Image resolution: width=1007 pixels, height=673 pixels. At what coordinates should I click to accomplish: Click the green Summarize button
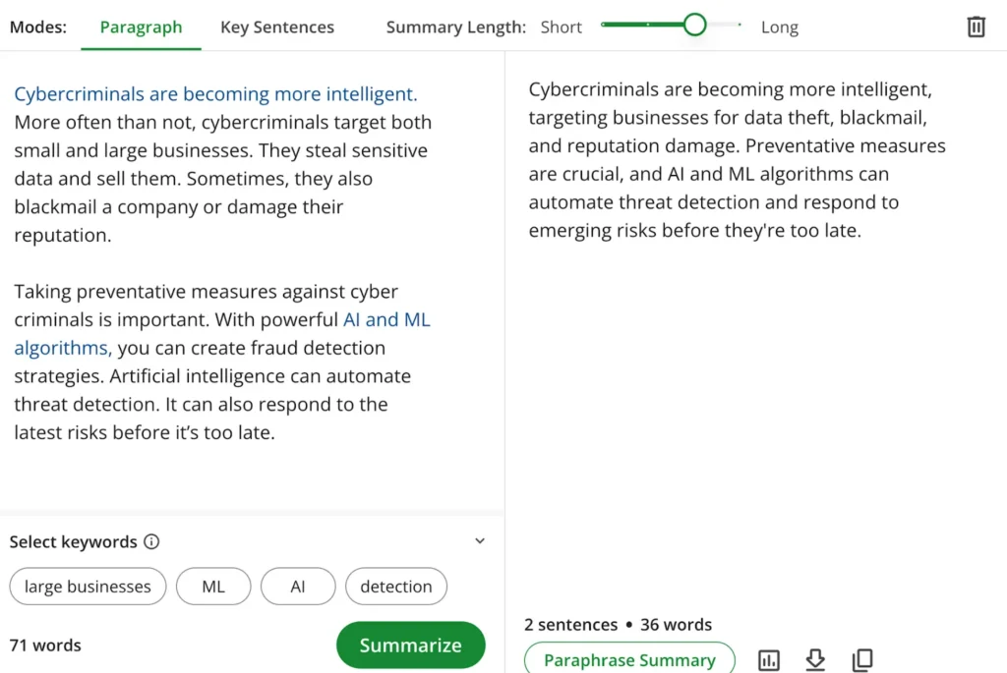(x=411, y=645)
